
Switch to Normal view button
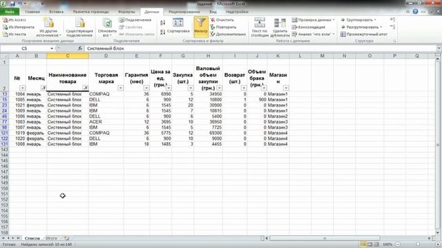coord(363,245)
